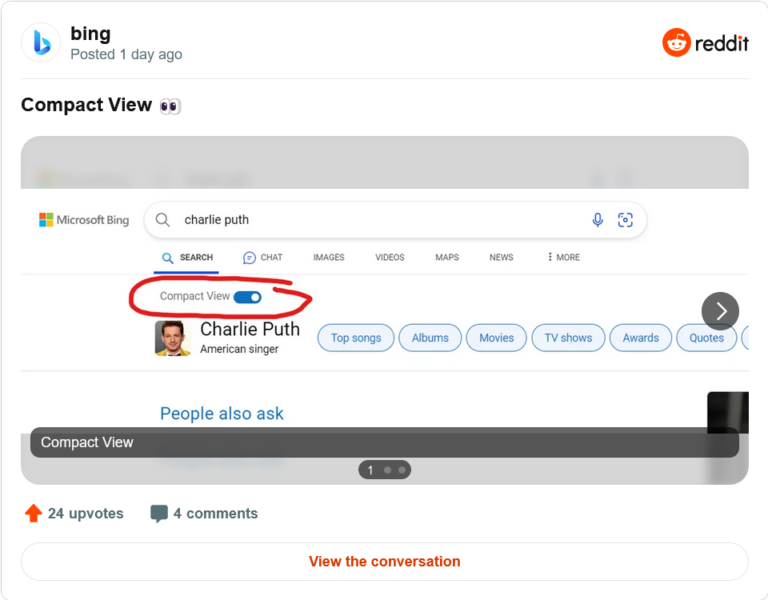Click the American singer subtitle

pyautogui.click(x=239, y=350)
